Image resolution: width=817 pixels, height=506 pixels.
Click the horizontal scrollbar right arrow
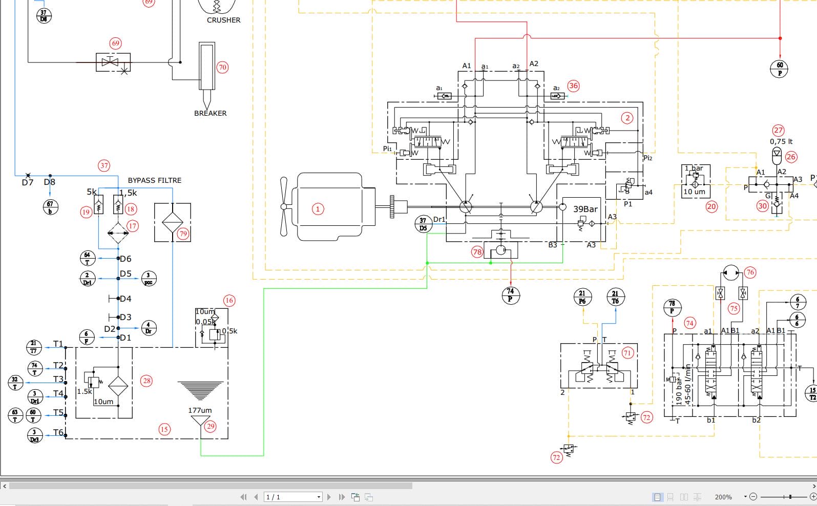pos(813,486)
